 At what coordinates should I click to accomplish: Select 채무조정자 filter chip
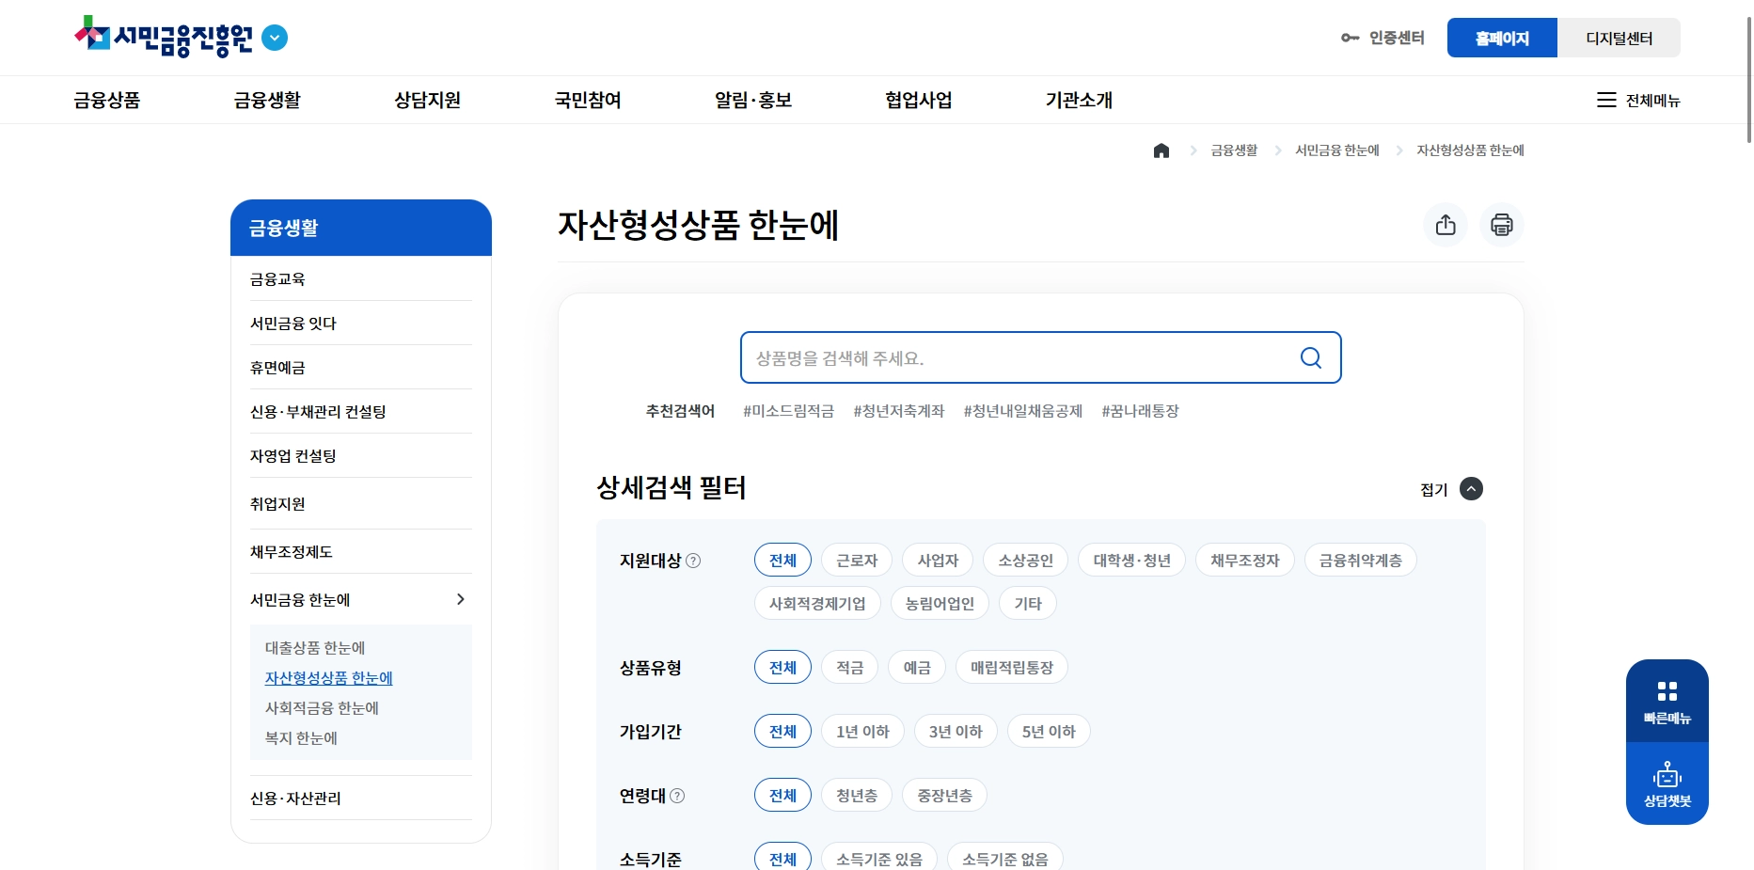tap(1245, 561)
